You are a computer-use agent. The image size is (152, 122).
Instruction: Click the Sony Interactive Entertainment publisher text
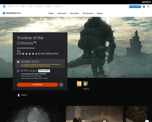[26, 48]
